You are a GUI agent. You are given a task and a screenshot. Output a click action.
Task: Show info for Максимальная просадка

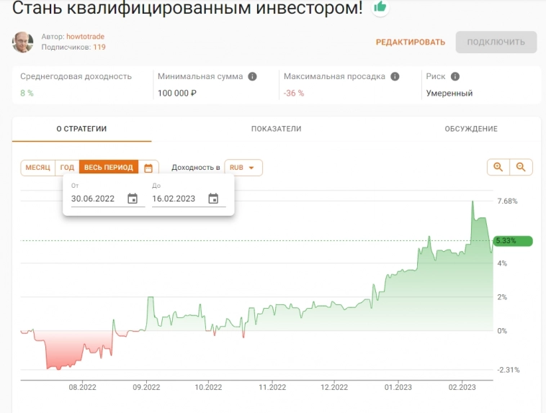[395, 76]
